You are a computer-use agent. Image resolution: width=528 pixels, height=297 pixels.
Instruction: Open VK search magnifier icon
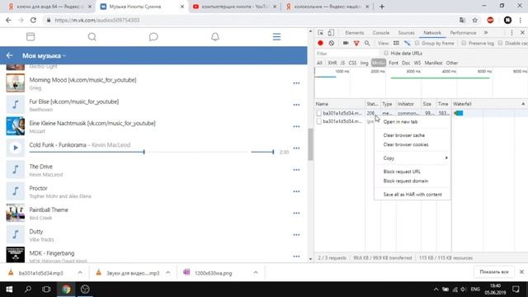pyautogui.click(x=92, y=36)
